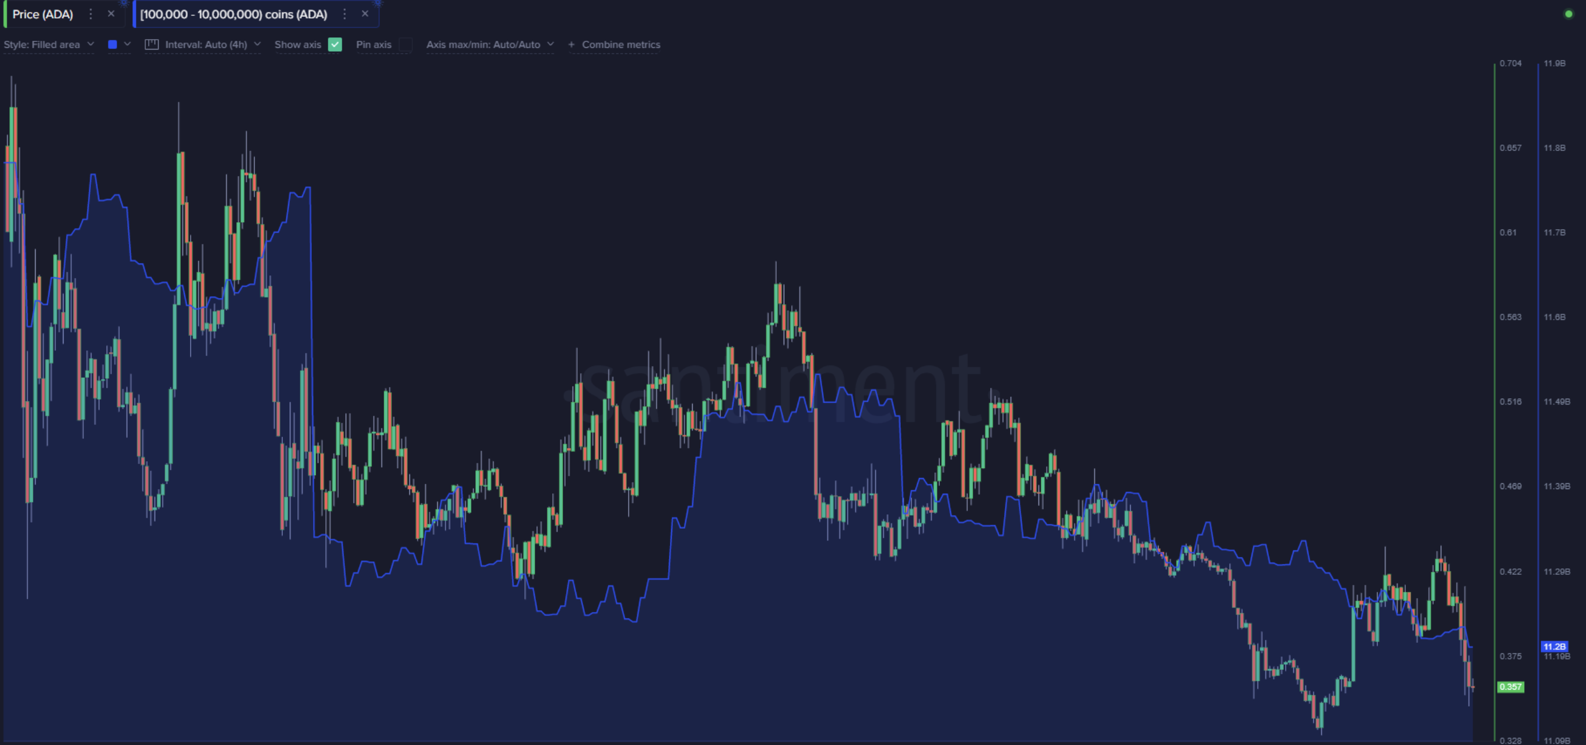Click the interval ruler icon
The image size is (1586, 745).
pyautogui.click(x=152, y=44)
